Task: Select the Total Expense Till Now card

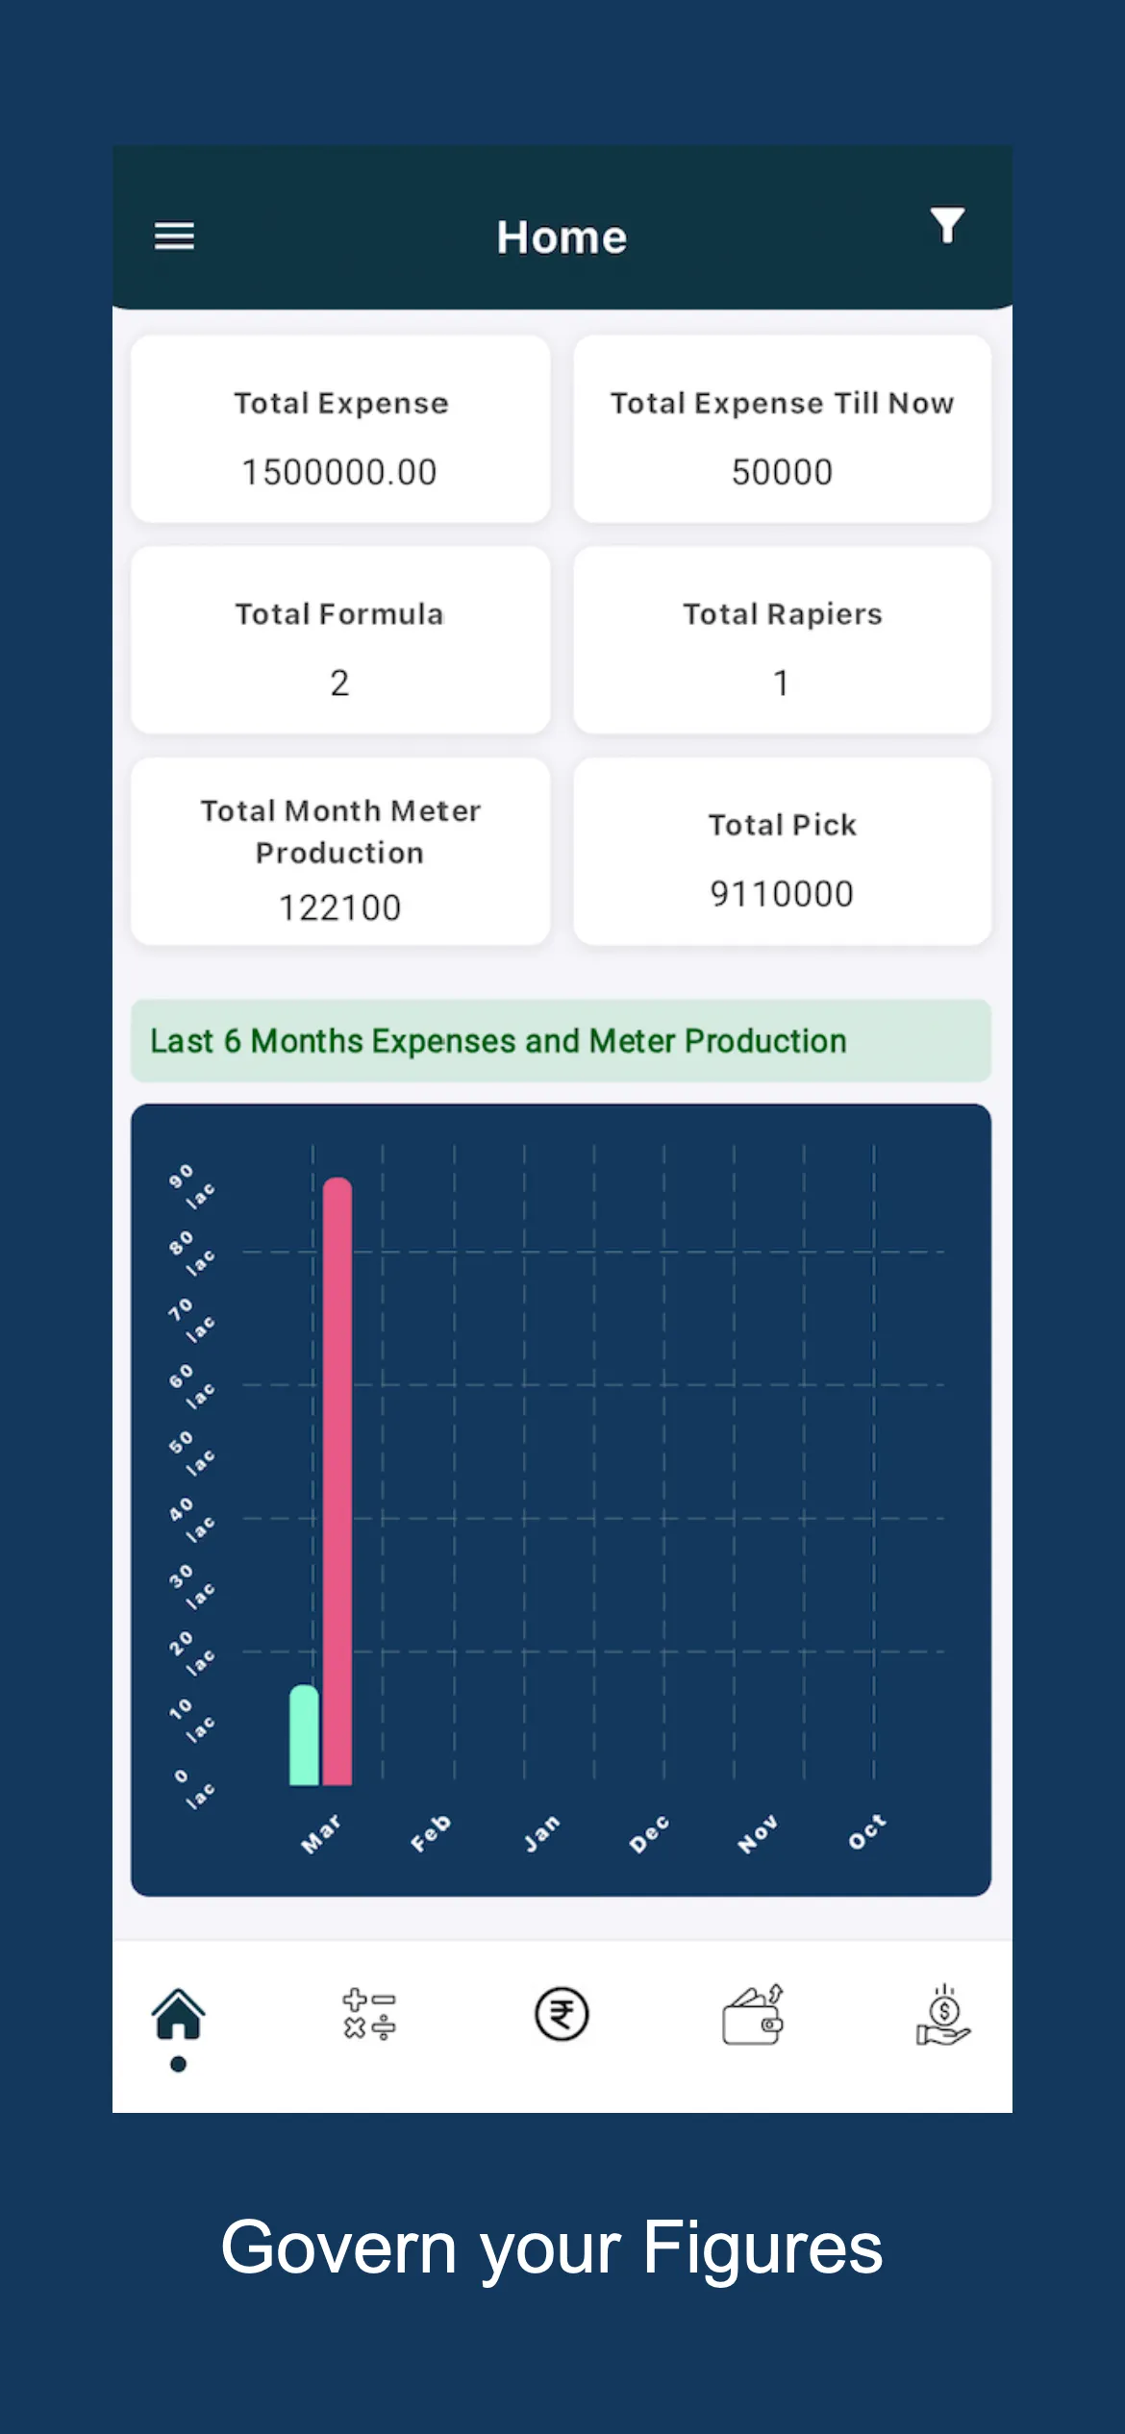Action: click(782, 429)
